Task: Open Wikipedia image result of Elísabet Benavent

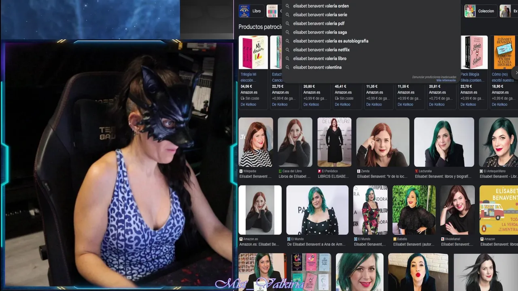Action: click(x=256, y=142)
